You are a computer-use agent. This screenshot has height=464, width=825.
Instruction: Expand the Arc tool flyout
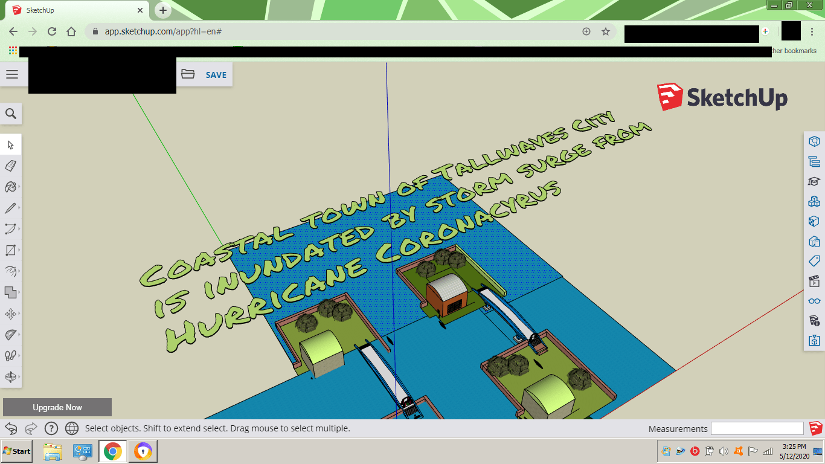click(19, 229)
